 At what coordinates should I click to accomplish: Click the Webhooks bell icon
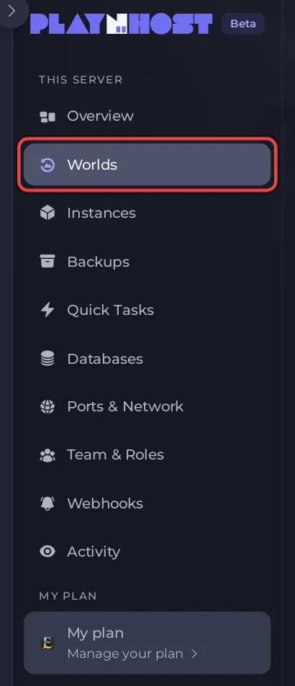coord(47,503)
